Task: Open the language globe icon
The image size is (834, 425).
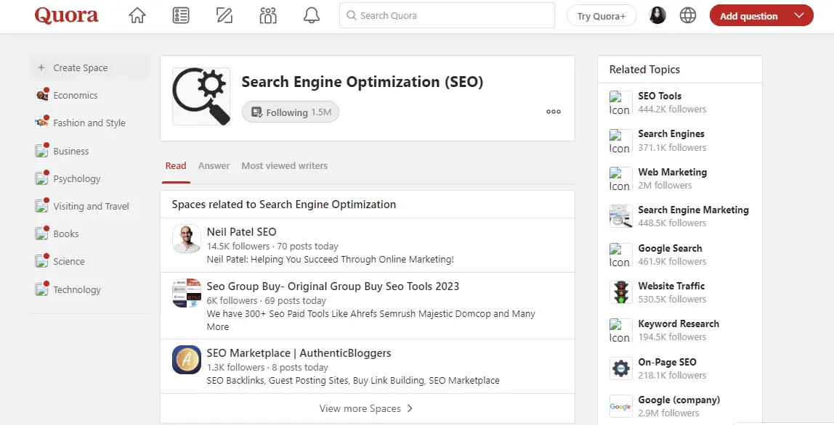Action: click(688, 15)
